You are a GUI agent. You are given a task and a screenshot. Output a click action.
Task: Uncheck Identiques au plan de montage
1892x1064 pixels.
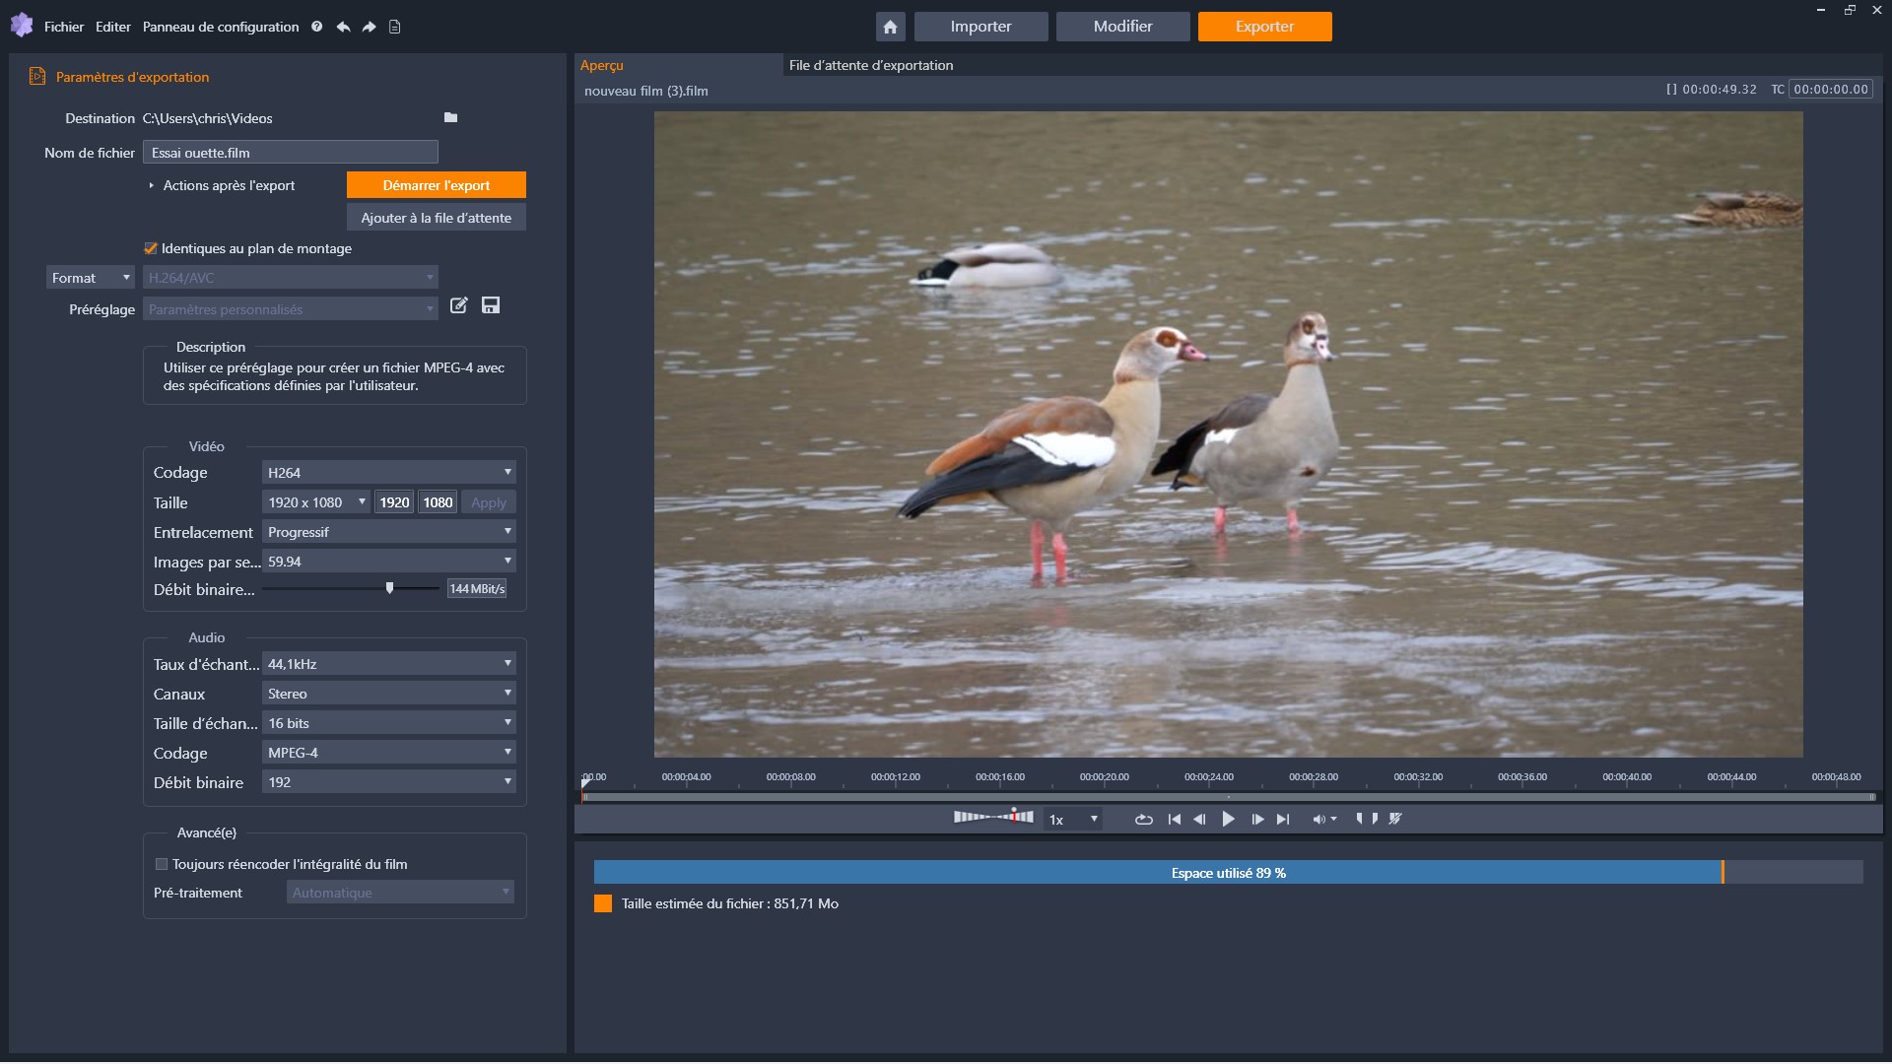pos(151,248)
